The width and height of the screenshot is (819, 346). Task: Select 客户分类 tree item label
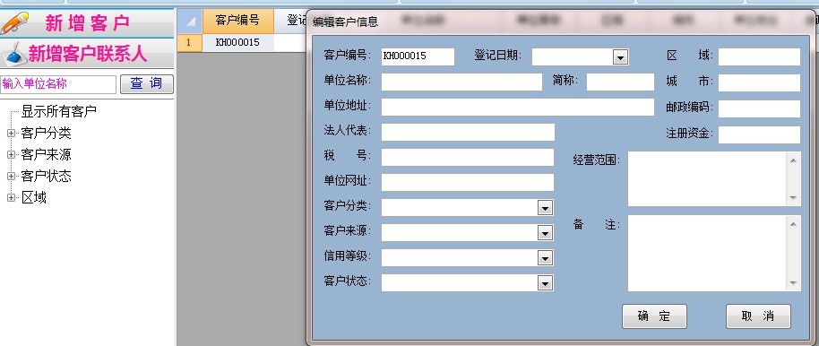click(46, 134)
